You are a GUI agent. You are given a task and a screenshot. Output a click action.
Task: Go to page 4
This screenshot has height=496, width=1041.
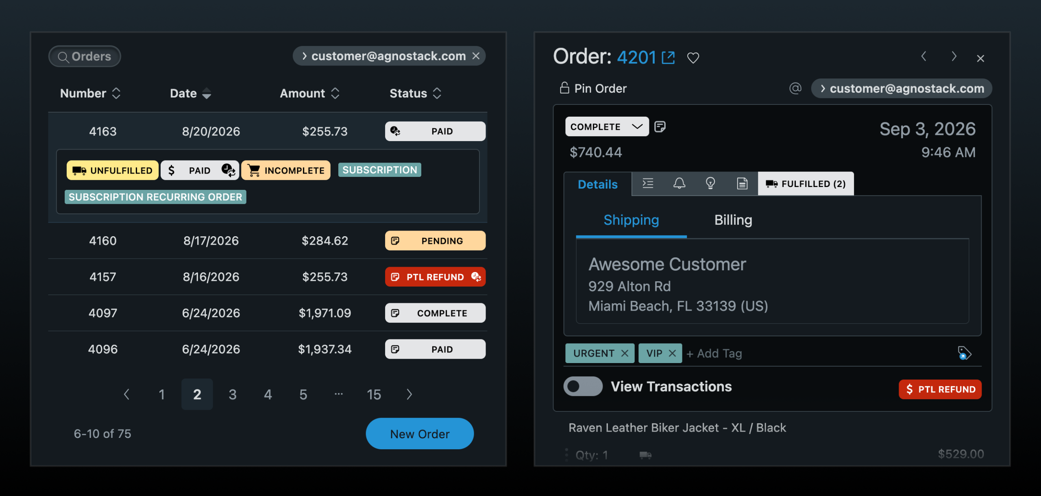tap(268, 394)
